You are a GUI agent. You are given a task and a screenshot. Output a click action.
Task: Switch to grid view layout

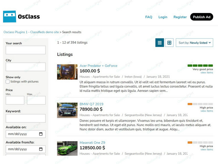coord(169,42)
